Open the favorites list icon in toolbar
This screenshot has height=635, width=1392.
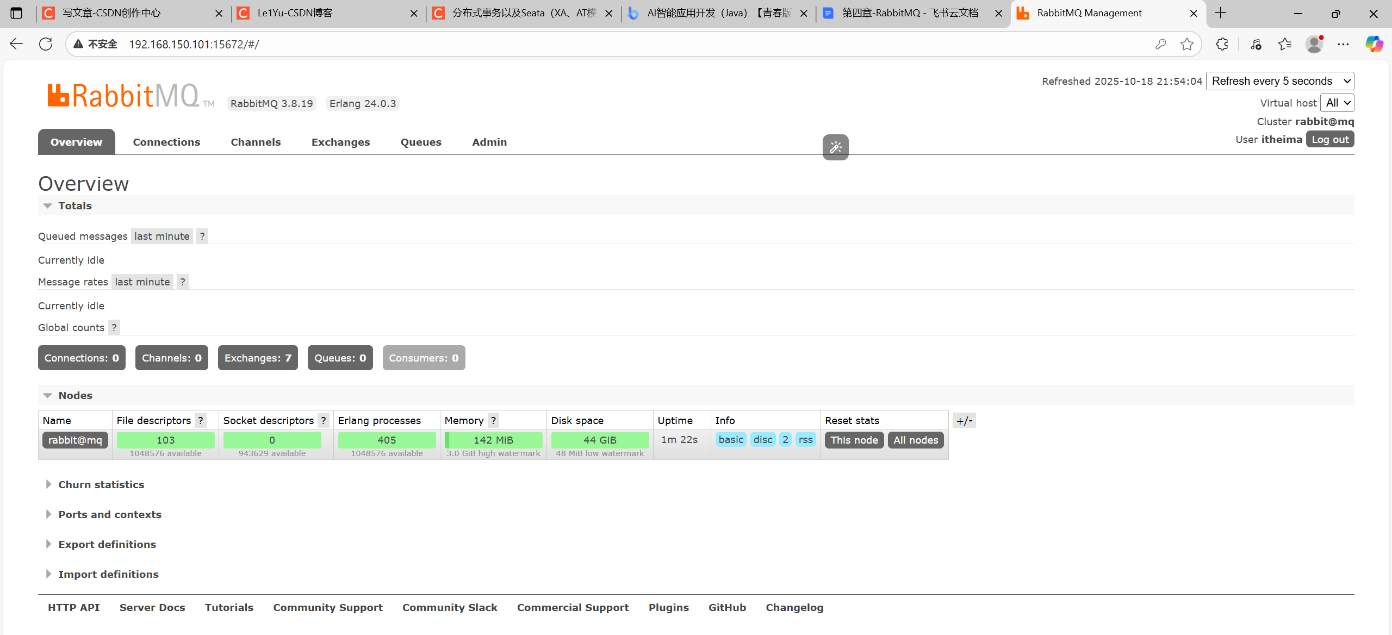tap(1285, 44)
